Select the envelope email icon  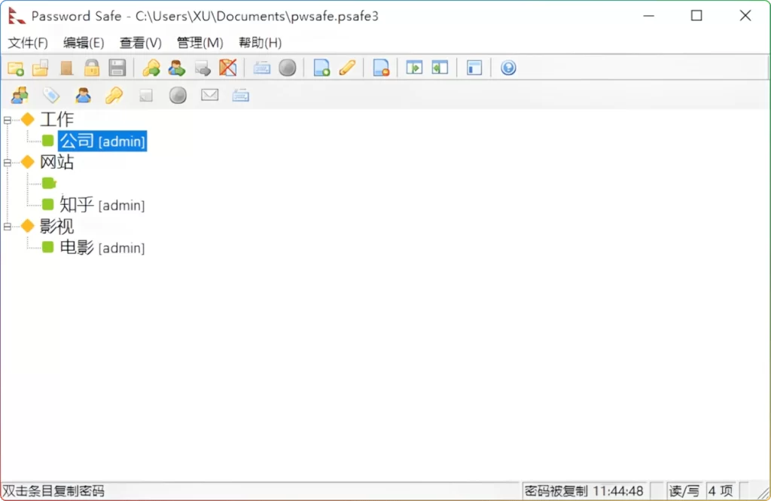pyautogui.click(x=209, y=95)
